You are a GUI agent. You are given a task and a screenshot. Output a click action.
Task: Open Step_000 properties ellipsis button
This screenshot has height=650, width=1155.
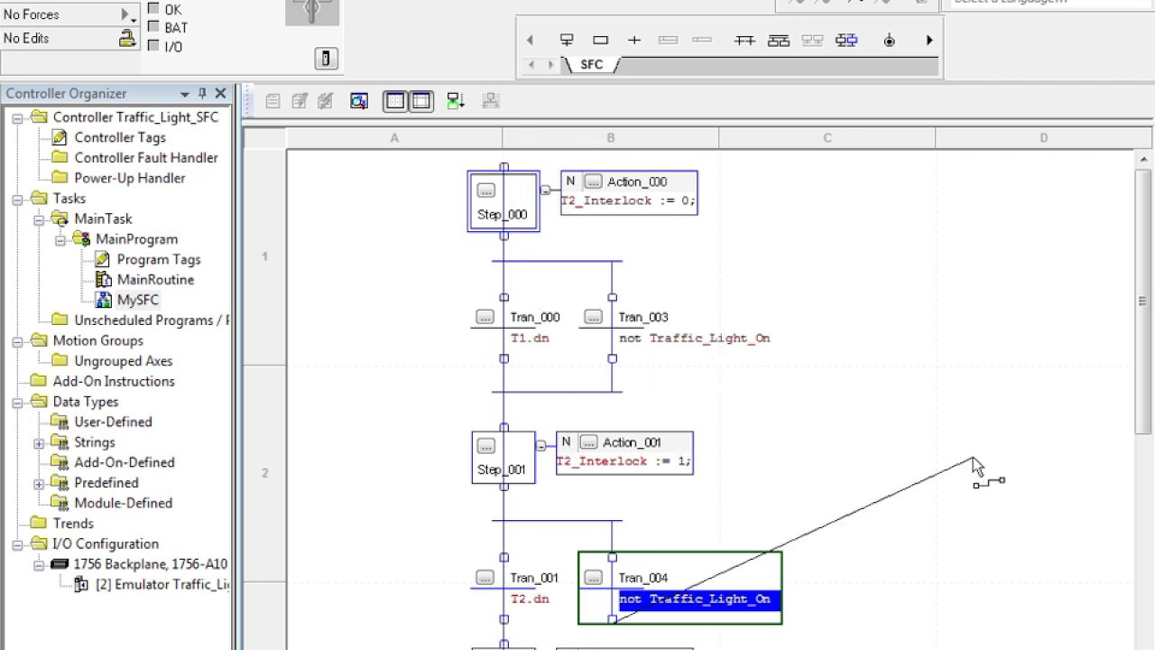485,190
